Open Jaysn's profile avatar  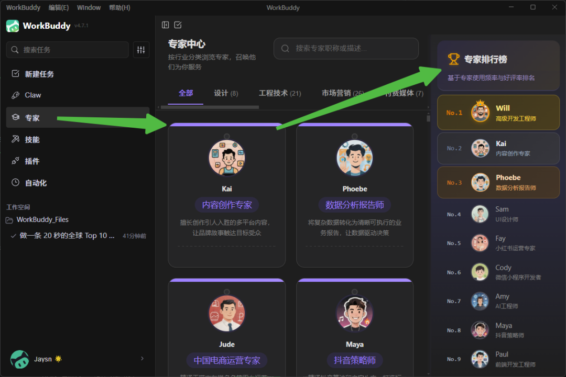(x=19, y=359)
